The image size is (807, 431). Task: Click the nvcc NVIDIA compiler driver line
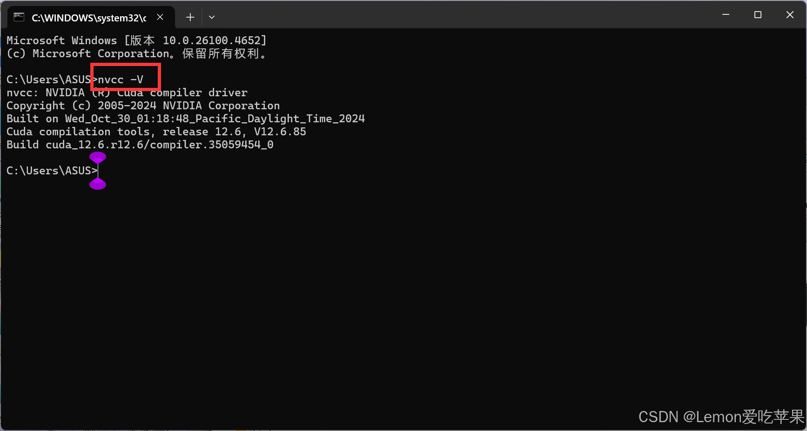[127, 93]
